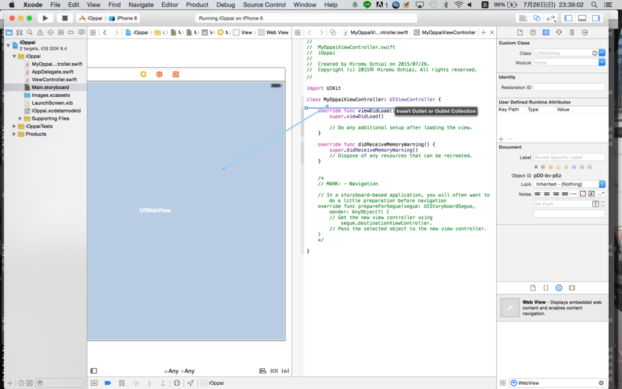622x389 pixels.
Task: Open the report navigator speech-bubble icon
Action: (81, 33)
